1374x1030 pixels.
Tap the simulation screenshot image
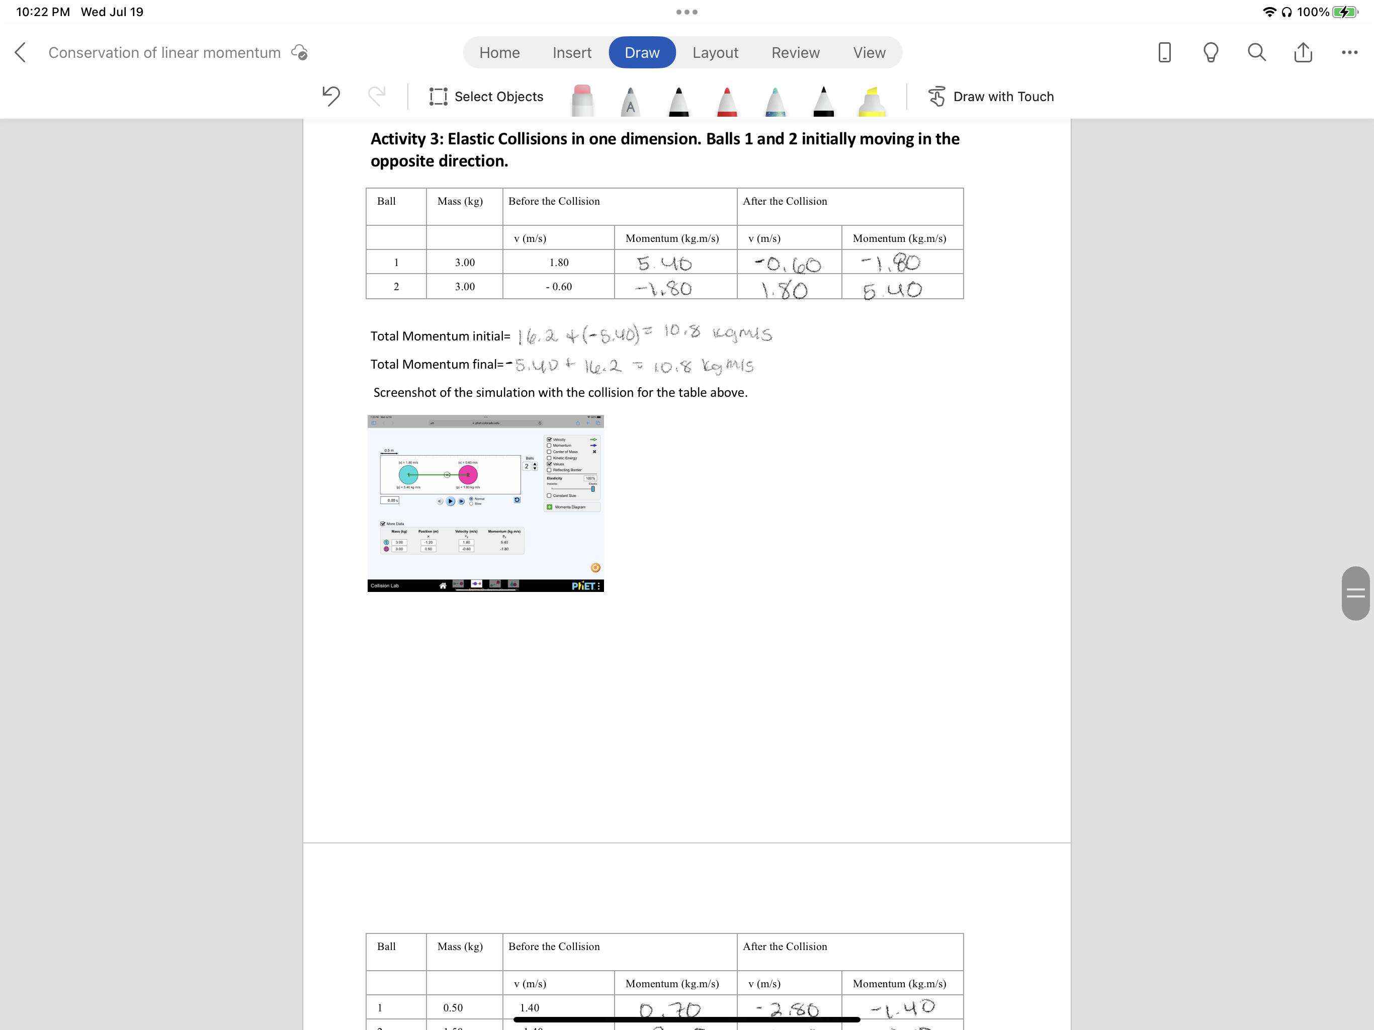click(485, 503)
